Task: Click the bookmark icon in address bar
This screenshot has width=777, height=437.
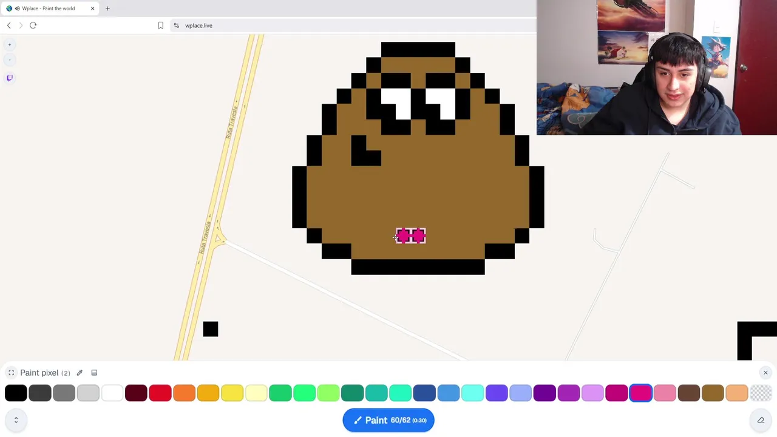Action: pos(160,25)
